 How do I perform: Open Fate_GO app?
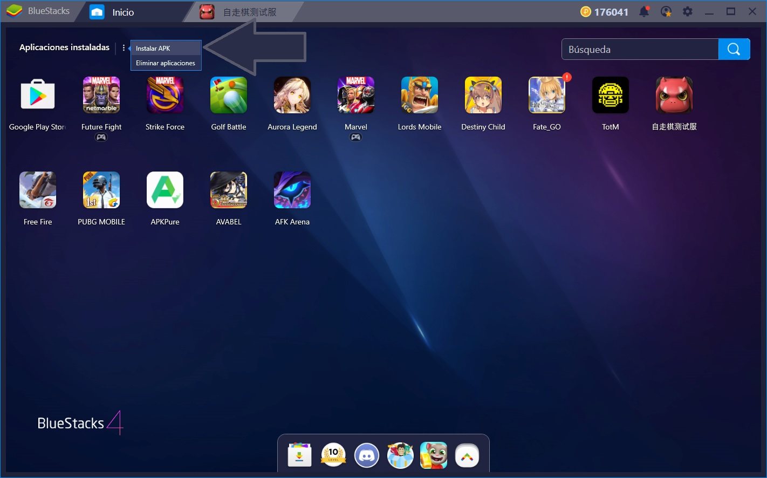tap(547, 95)
